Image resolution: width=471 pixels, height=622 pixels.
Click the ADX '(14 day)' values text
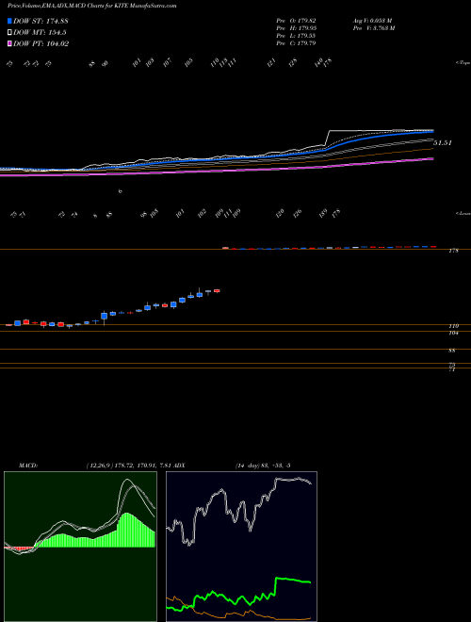pyautogui.click(x=263, y=465)
